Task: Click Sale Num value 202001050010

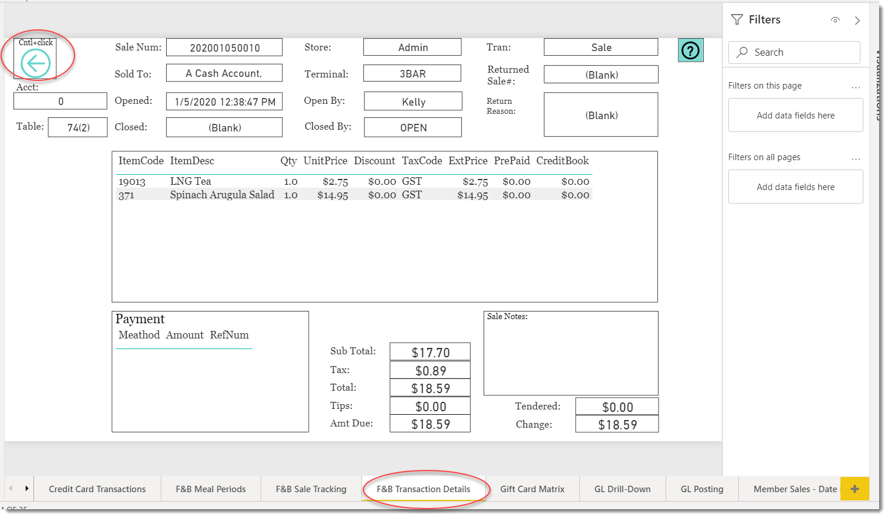Action: [224, 48]
